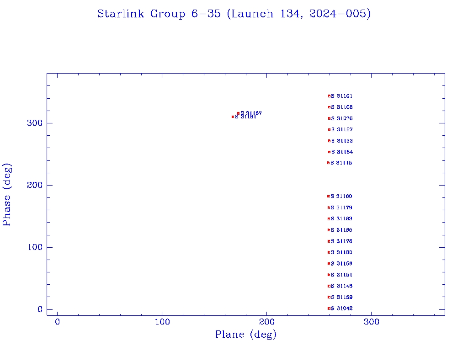
Task: Click the red data marker beside S 31101
Action: (329, 96)
